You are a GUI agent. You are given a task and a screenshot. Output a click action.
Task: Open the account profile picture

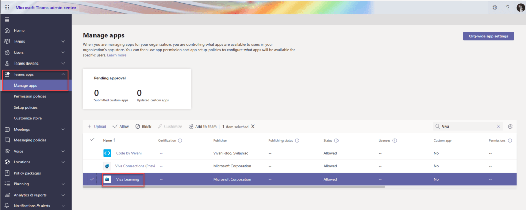pyautogui.click(x=521, y=7)
